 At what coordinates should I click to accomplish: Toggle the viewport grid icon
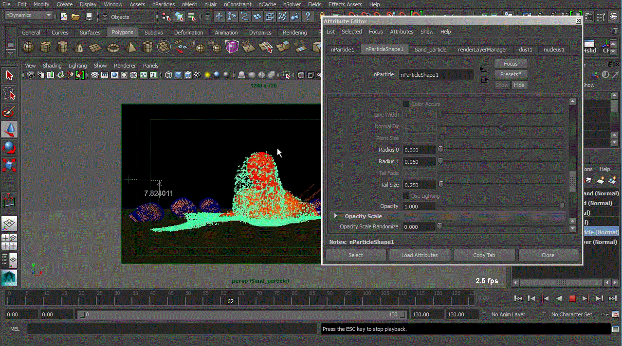click(x=95, y=75)
